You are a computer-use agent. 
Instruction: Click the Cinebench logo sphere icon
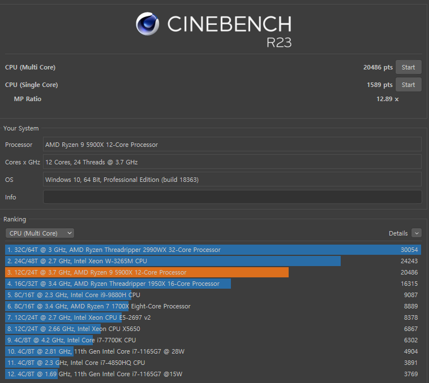pyautogui.click(x=148, y=24)
